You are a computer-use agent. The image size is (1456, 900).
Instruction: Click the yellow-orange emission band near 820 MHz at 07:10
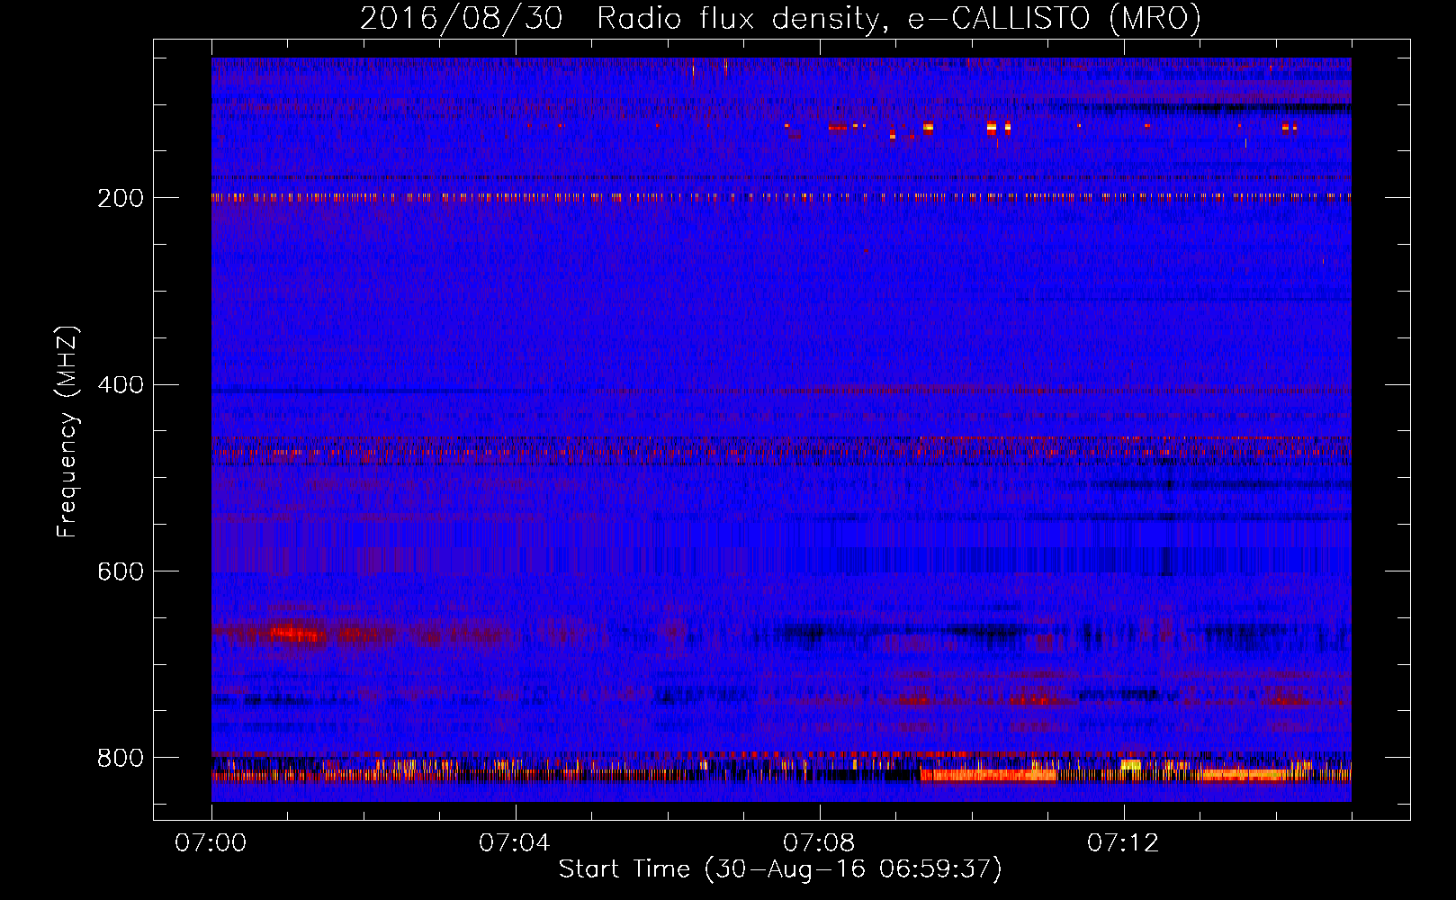988,774
